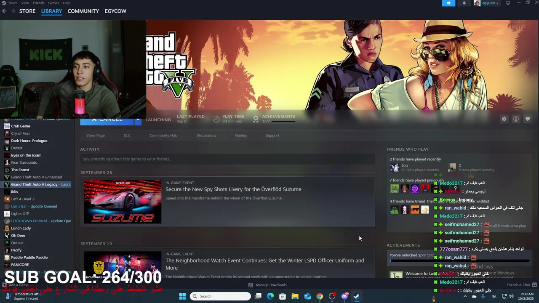The image size is (539, 303).
Task: Click the taskbar Search box
Action: [220, 296]
